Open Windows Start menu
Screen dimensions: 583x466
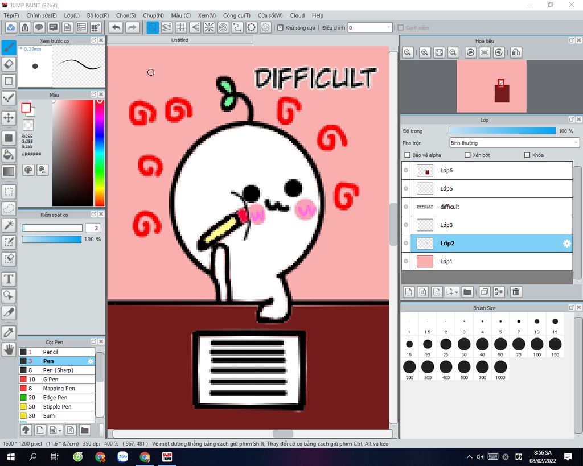10,457
